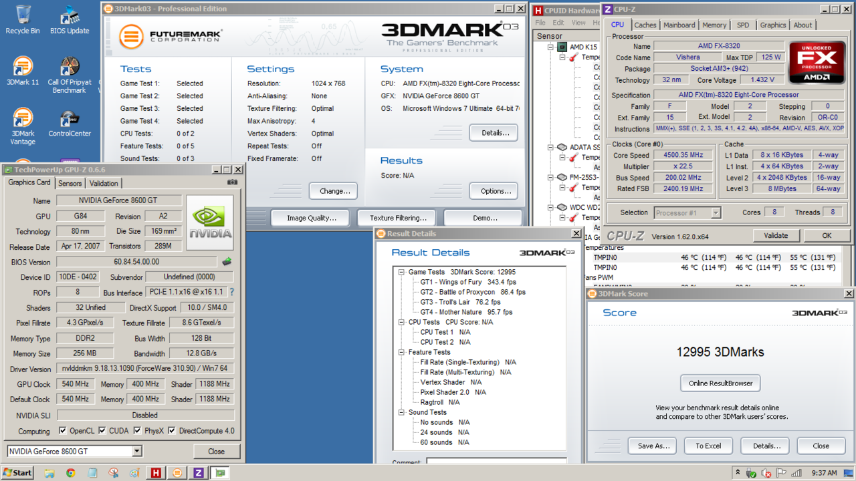The image size is (856, 481).
Task: Collapse the WDC WD drive sensor node
Action: [552, 208]
